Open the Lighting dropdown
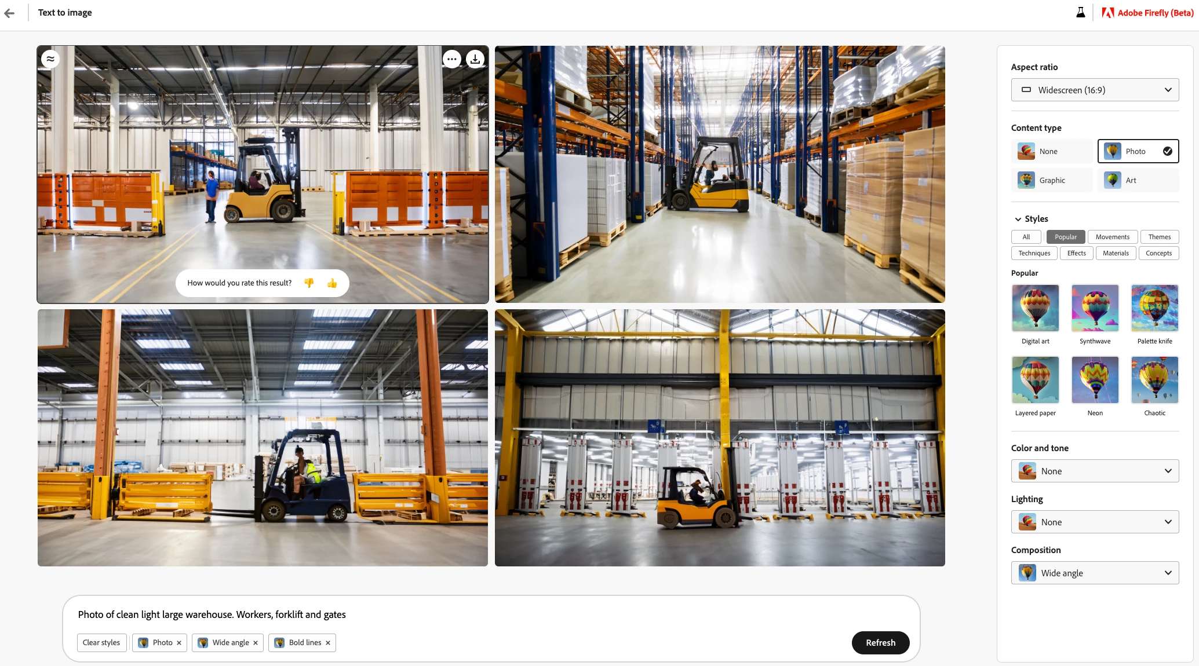1199x666 pixels. click(1095, 522)
